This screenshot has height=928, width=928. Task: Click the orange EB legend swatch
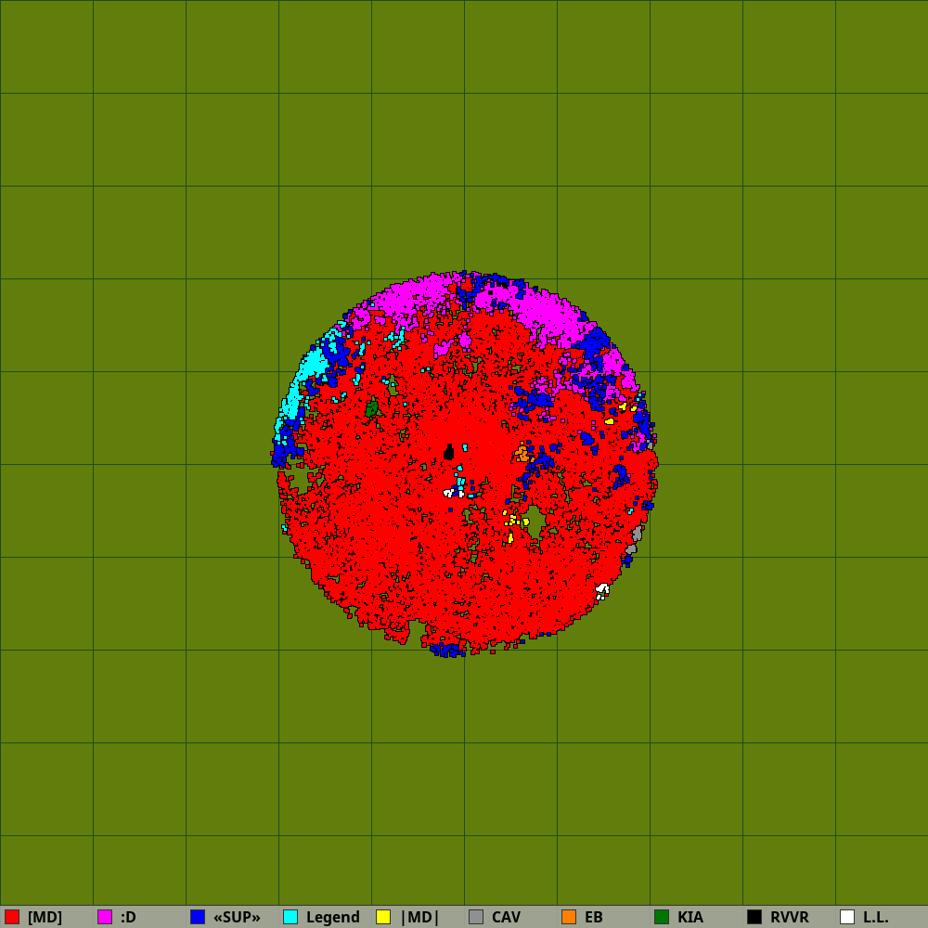(569, 917)
